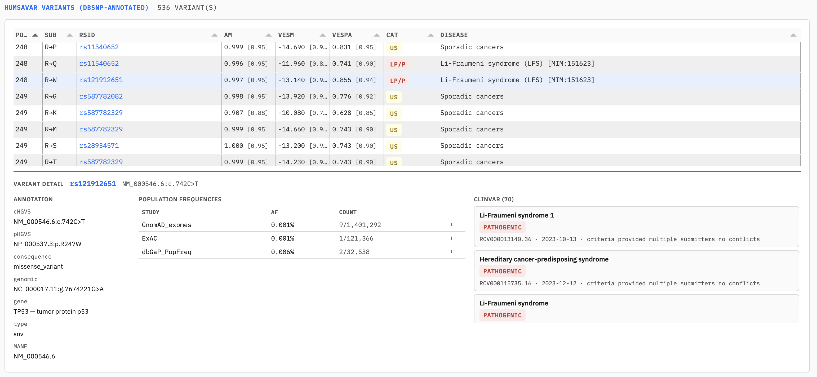Sort table by AM score arrow
817x377 pixels.
click(x=269, y=35)
